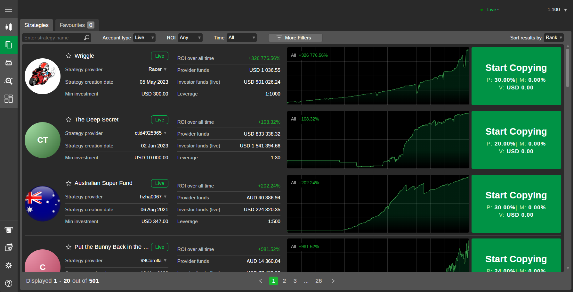
Task: Toggle favourite star for The Deep Secret
Action: (x=69, y=120)
